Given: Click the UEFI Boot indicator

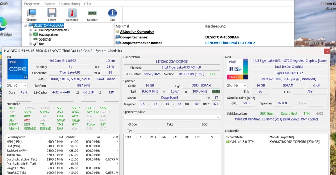Looking at the screenshot, I should pos(267,114).
